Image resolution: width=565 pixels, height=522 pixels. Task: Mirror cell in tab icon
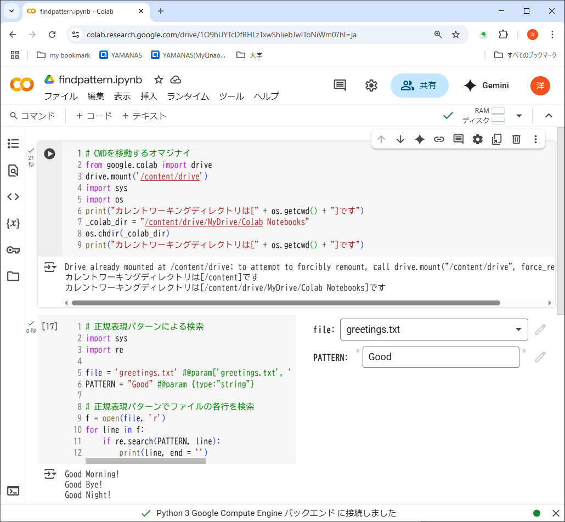tap(497, 139)
